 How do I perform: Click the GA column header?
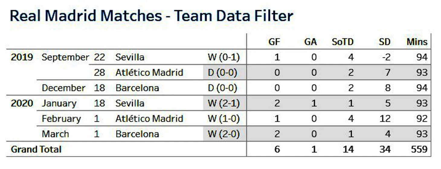tap(311, 42)
